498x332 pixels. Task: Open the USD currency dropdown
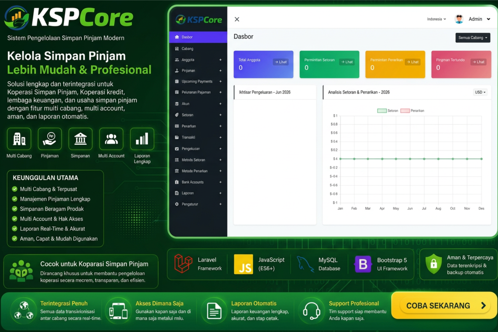480,92
